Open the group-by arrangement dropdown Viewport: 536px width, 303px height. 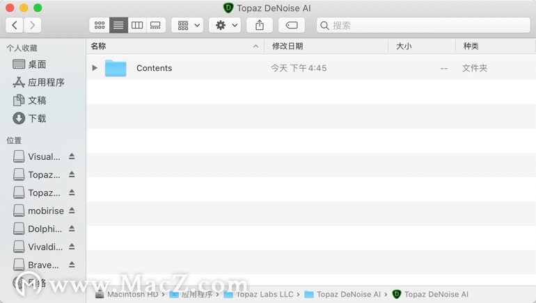(x=187, y=25)
